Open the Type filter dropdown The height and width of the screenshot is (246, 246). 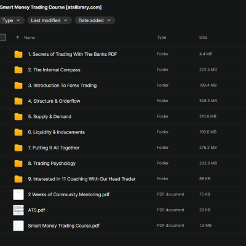click(12, 20)
